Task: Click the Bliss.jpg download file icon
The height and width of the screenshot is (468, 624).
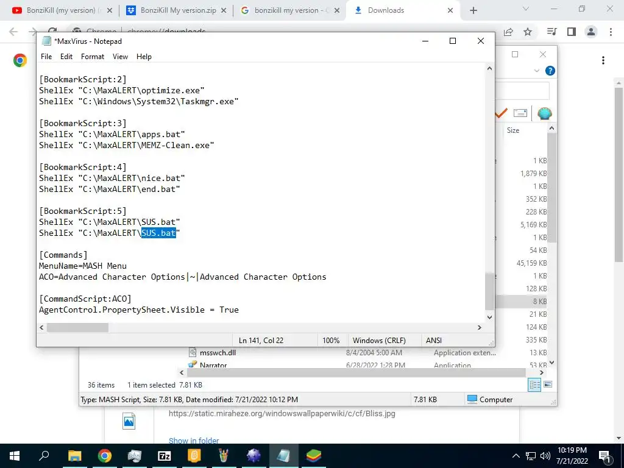Action: click(129, 421)
